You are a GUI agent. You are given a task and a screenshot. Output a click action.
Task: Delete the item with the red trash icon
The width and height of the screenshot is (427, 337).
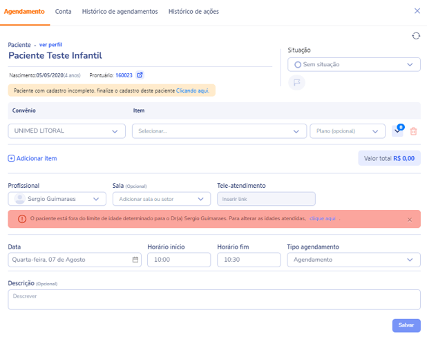pos(413,131)
